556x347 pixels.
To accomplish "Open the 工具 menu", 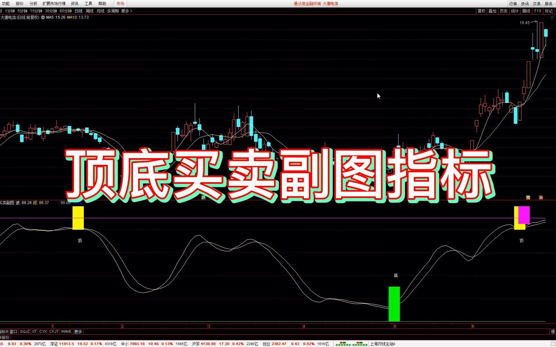I will [x=88, y=4].
